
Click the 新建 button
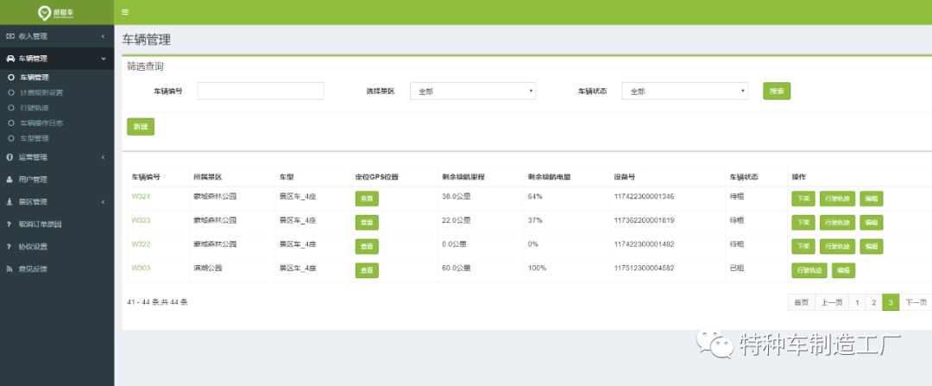[x=141, y=127]
